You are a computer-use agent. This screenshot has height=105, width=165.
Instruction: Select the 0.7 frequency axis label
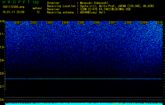click(x=2, y=87)
